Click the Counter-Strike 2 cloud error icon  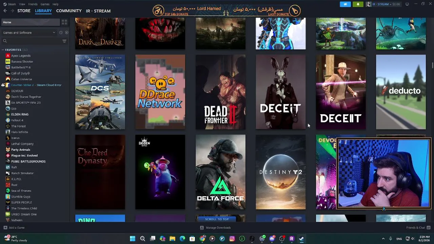tap(3, 85)
